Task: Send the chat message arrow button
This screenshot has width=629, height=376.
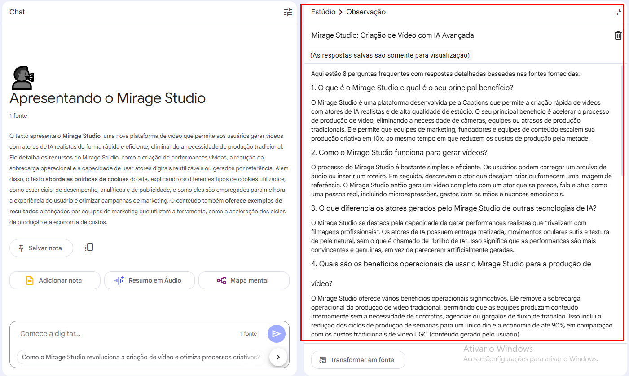Action: point(277,334)
